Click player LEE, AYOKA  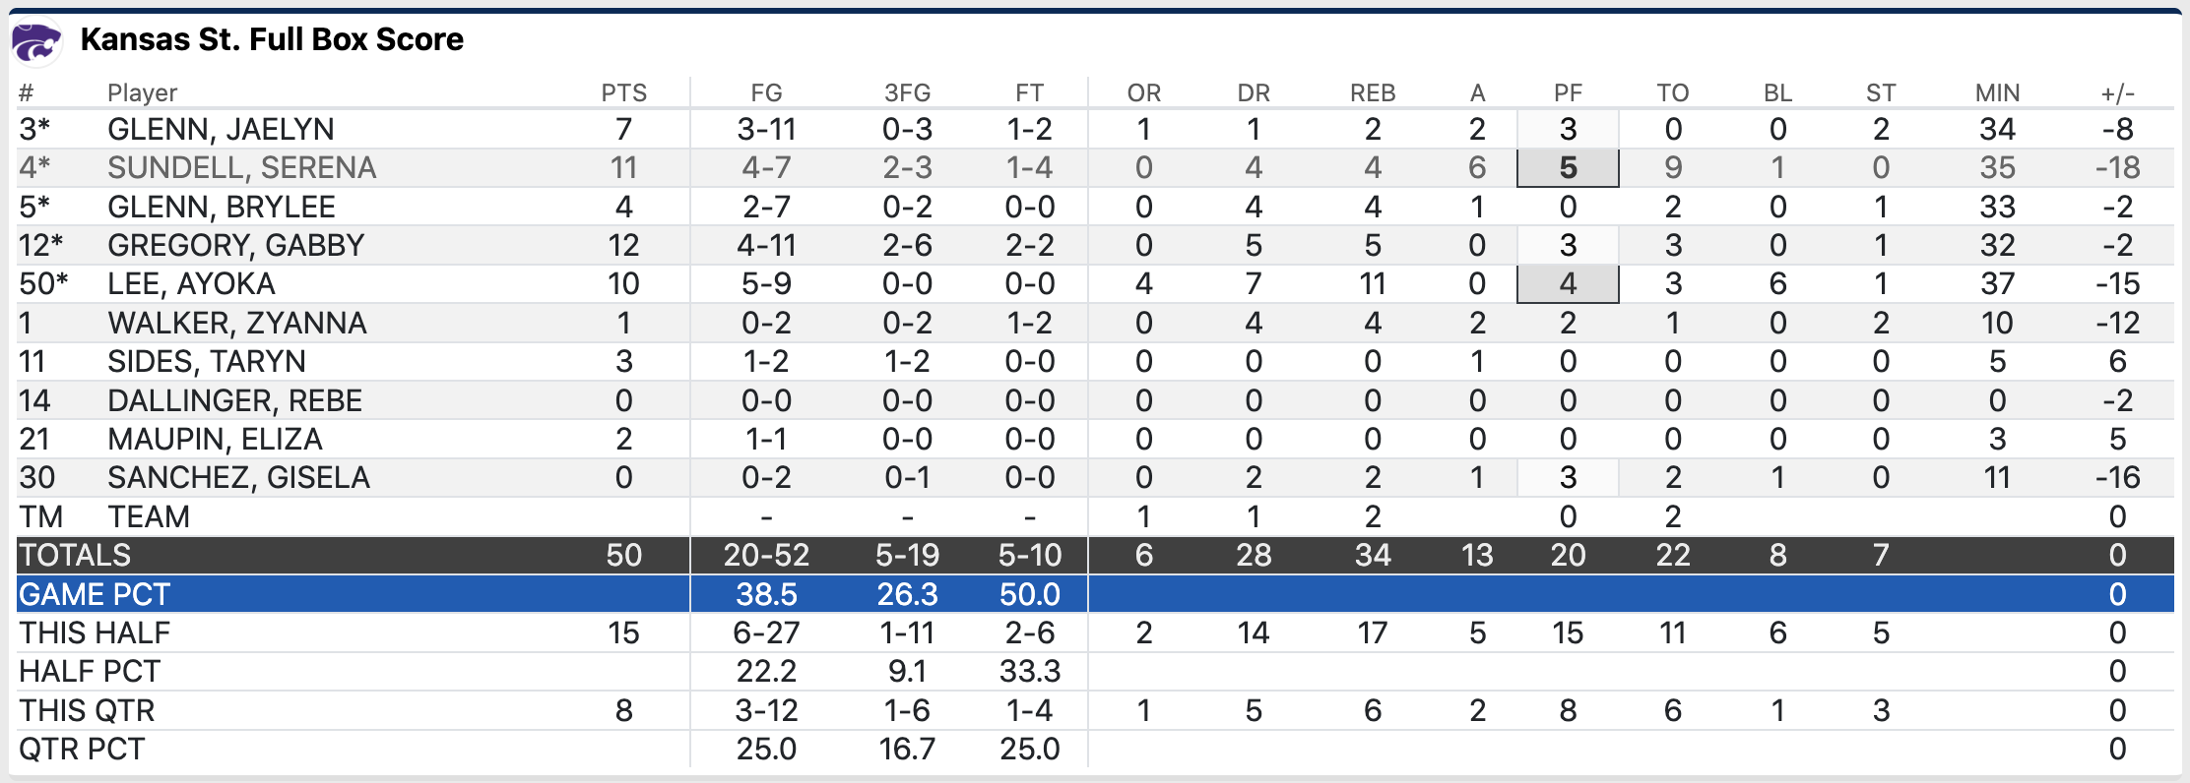[191, 283]
